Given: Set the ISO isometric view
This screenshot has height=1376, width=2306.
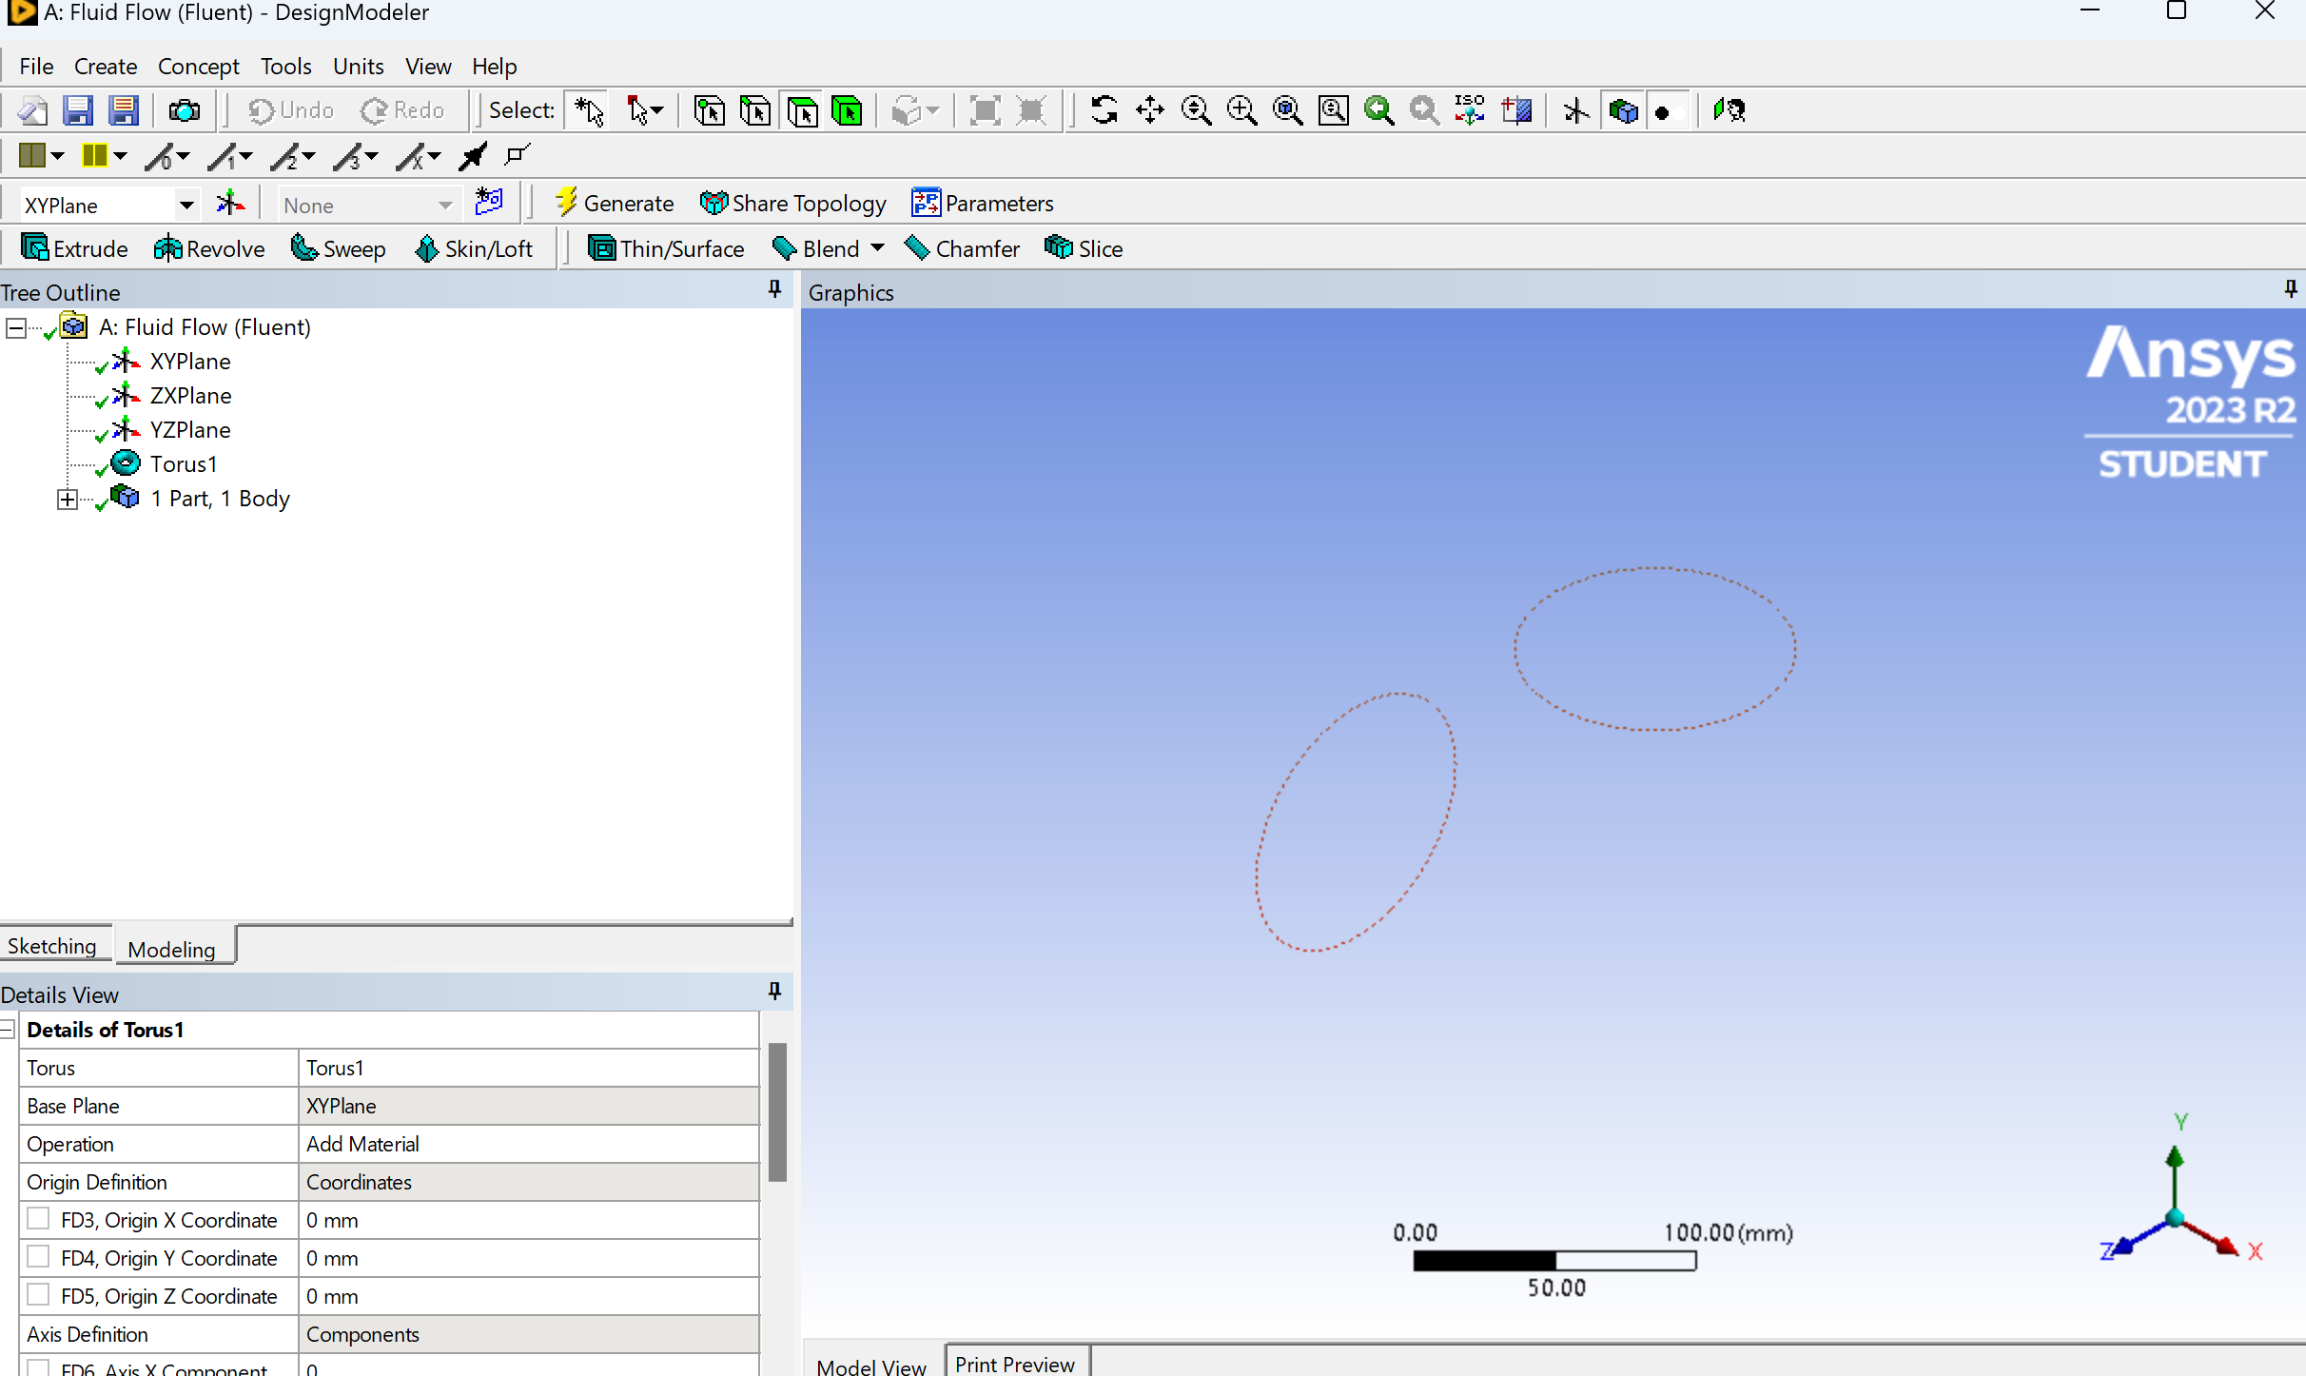Looking at the screenshot, I should tap(1470, 110).
